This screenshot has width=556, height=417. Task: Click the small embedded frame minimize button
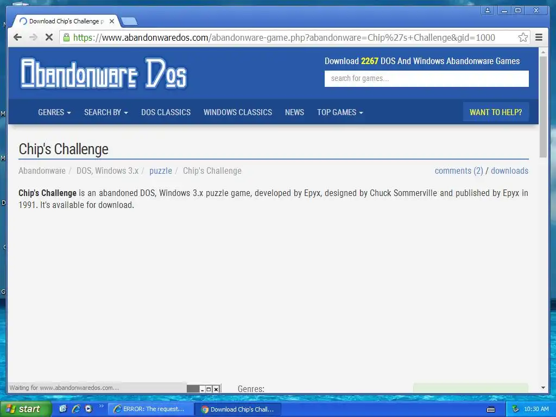(x=203, y=389)
